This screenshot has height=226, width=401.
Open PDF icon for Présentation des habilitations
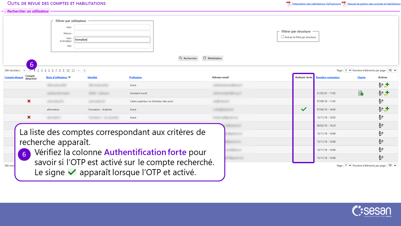(x=289, y=4)
